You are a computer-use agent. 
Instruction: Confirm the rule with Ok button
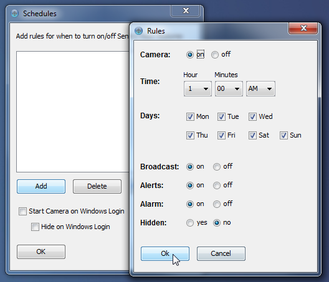165,254
